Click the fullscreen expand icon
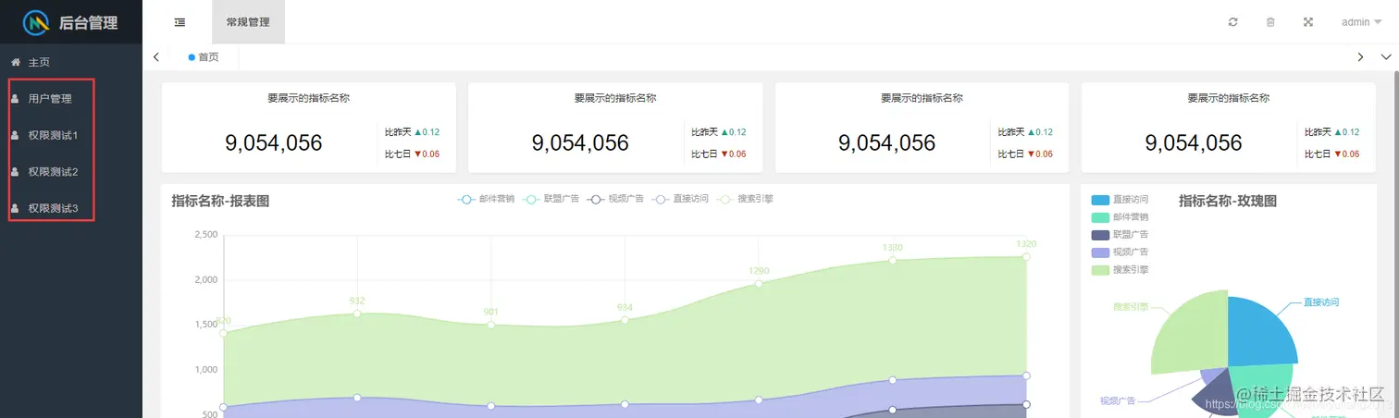1399x418 pixels. tap(1308, 22)
